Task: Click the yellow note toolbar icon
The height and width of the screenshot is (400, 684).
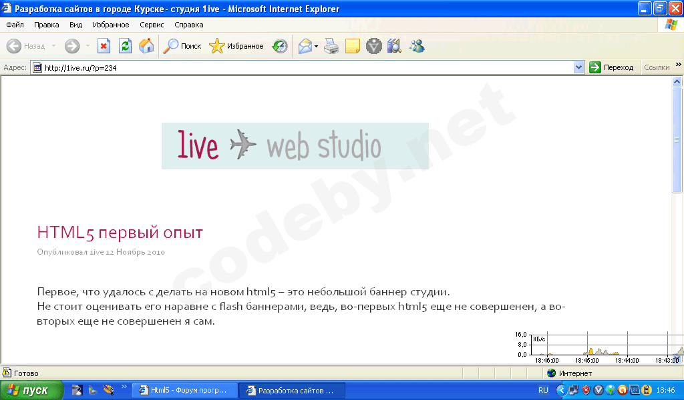Action: click(x=353, y=46)
